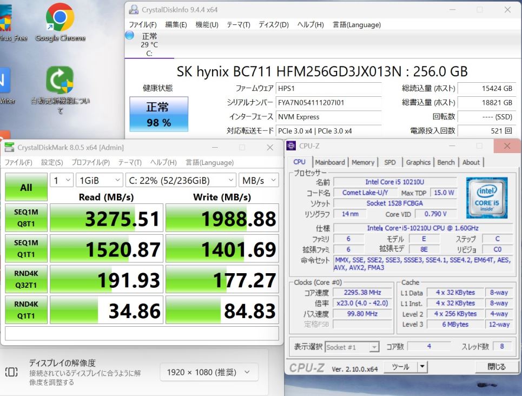Switch to Graphics tab in CPU-Z

(418, 162)
